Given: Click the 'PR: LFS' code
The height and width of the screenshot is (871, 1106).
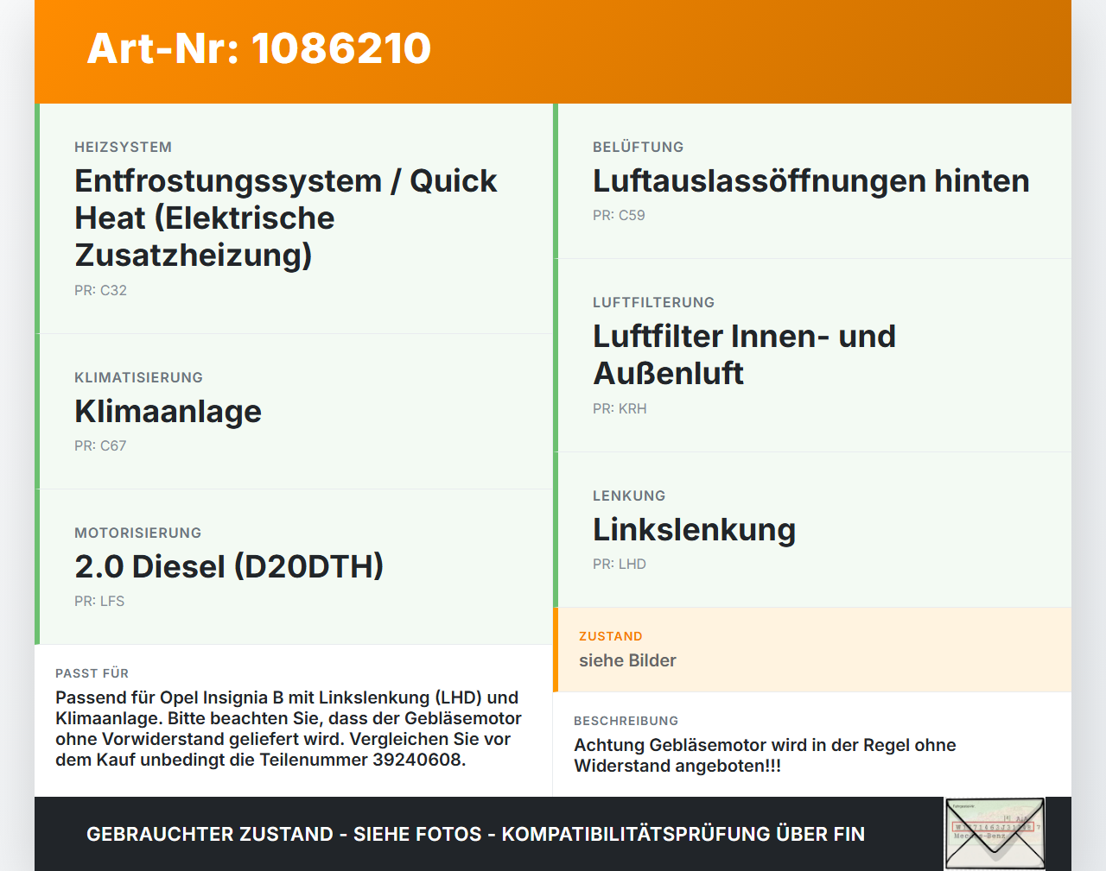Looking at the screenshot, I should 99,602.
